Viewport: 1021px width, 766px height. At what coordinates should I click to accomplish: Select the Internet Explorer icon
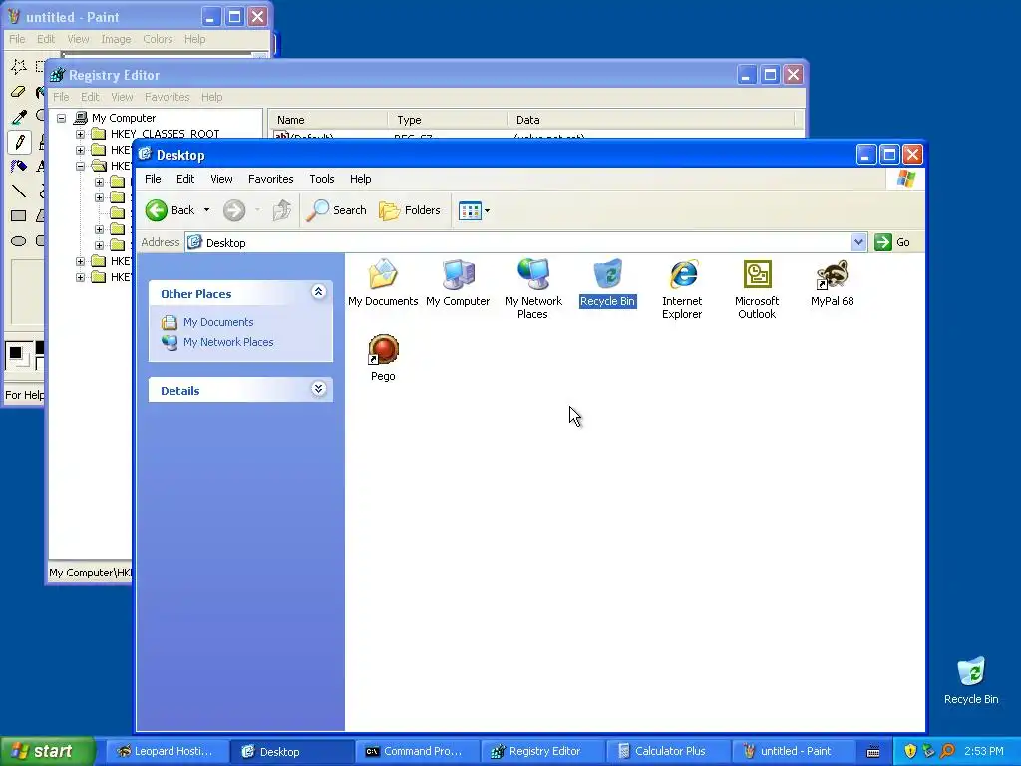coord(682,288)
